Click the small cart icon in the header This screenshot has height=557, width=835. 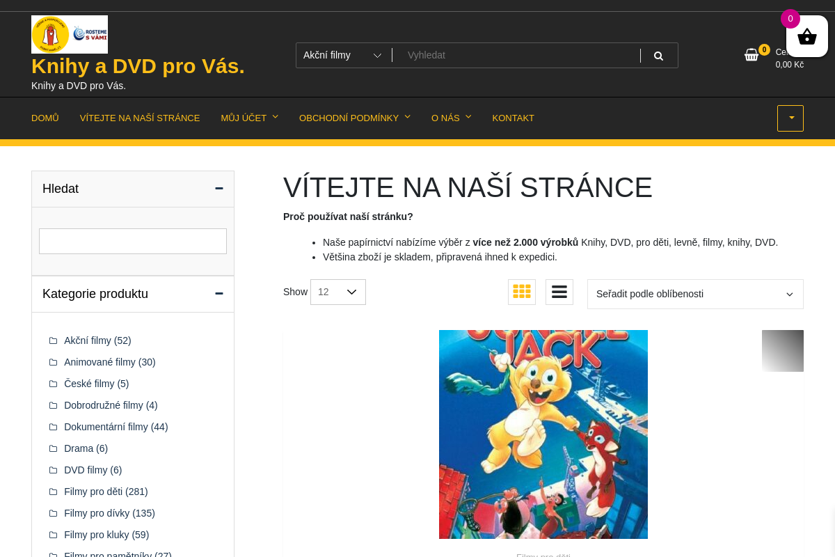[752, 54]
